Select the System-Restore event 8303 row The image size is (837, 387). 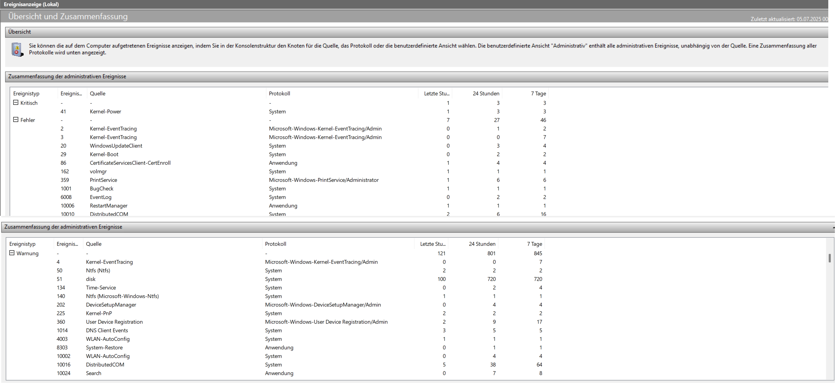click(104, 347)
